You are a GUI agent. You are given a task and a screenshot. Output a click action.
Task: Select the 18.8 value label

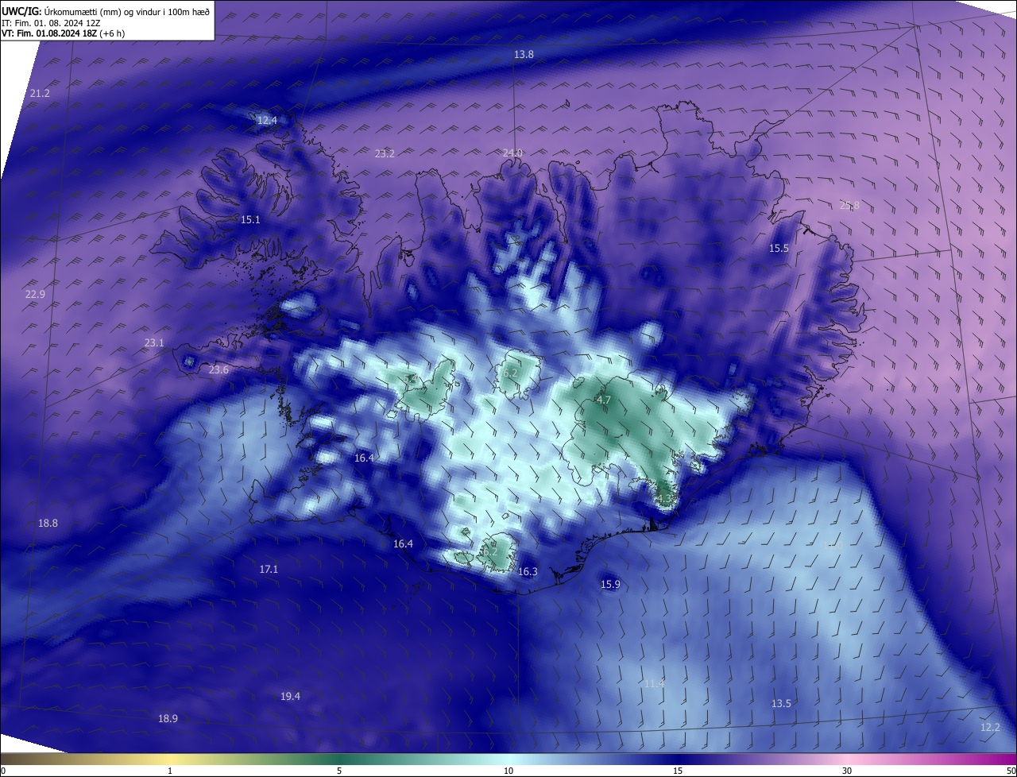48,524
